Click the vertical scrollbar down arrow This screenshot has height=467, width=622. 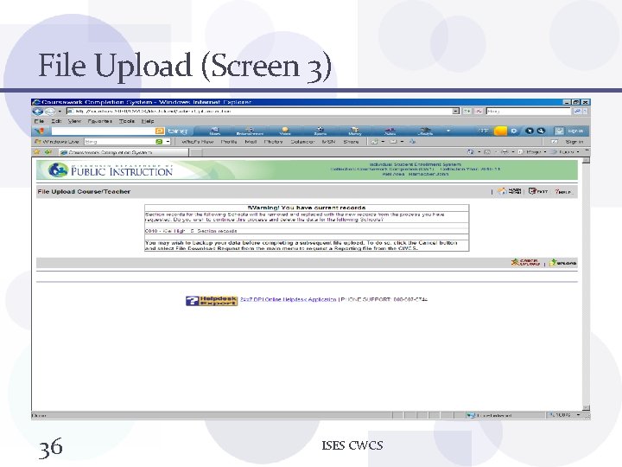[x=587, y=408]
